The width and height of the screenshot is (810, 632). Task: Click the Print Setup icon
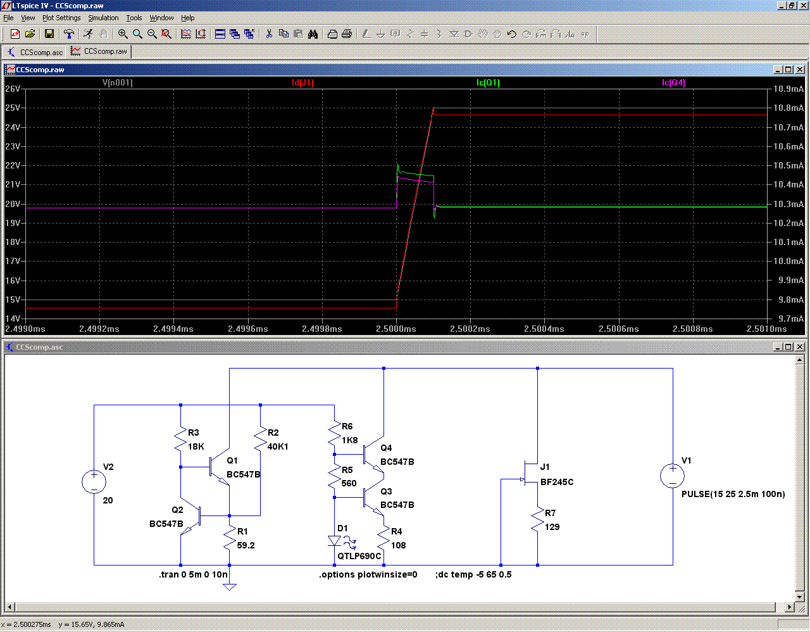[x=332, y=34]
